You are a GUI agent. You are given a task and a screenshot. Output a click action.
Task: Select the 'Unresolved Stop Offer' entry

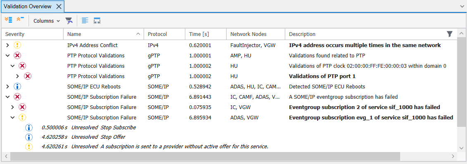point(98,137)
